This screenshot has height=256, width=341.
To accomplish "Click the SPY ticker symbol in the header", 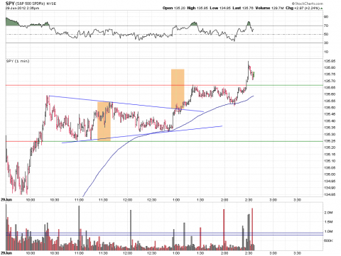I will click(10, 4).
